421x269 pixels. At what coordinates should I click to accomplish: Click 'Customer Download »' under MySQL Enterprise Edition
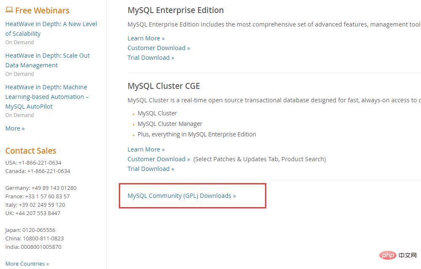[158, 48]
